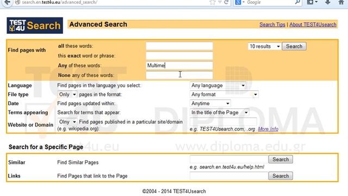Click the copyright '©2004 - 2014 TEST4Usearch' text
Viewport: 348px width, 196px height.
coord(174,191)
